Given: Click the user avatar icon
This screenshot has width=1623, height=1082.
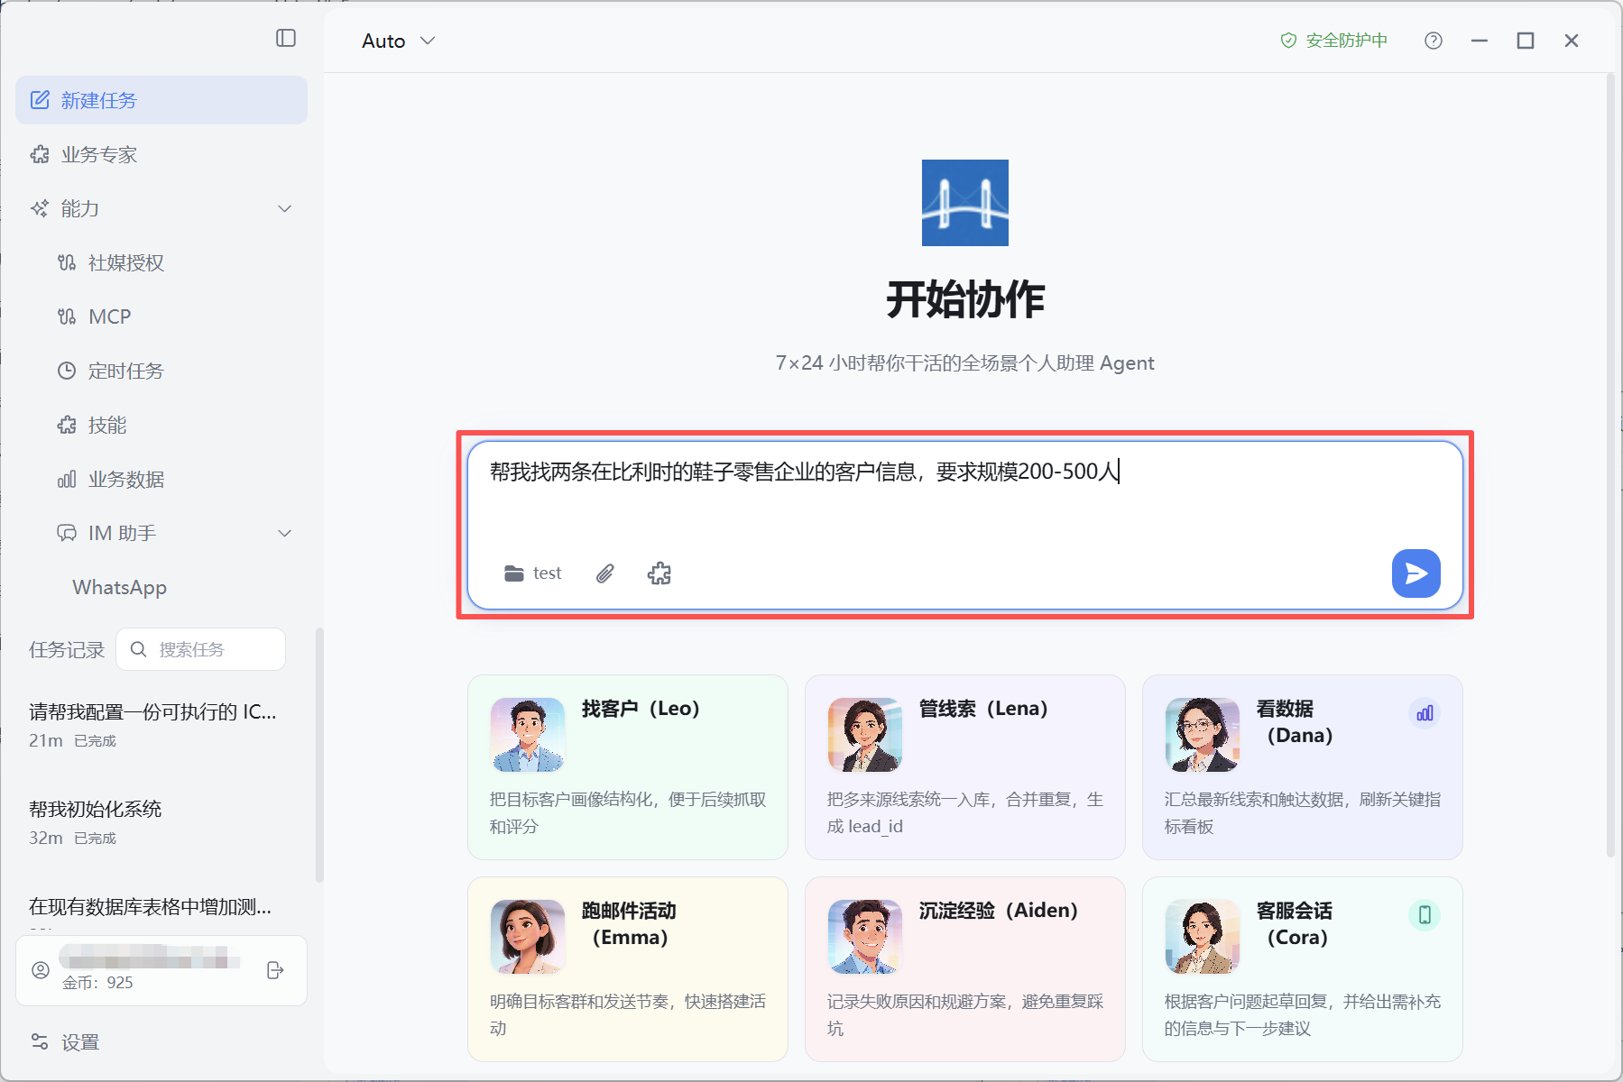Looking at the screenshot, I should pos(41,970).
